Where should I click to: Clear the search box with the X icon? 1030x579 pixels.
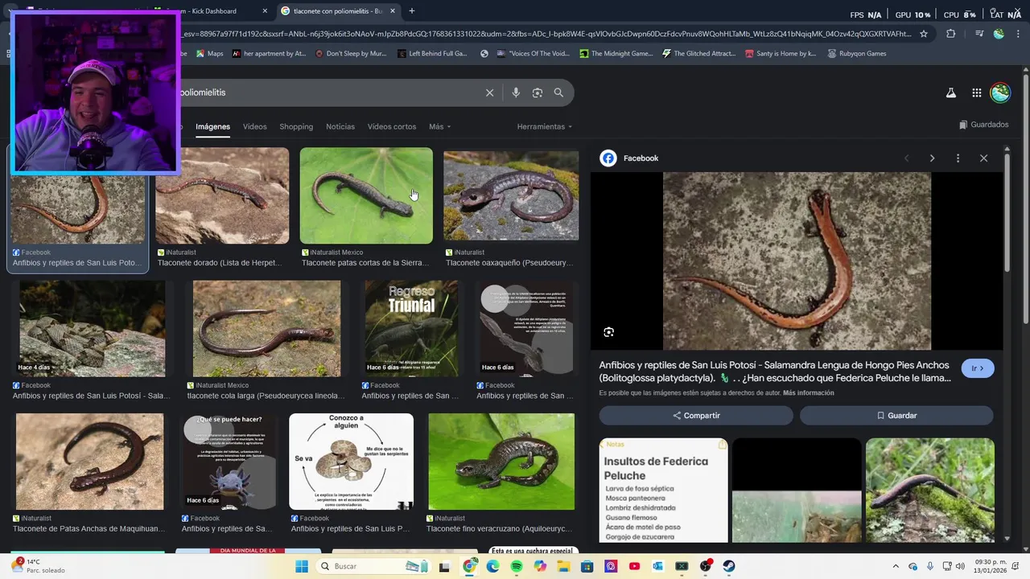[489, 92]
